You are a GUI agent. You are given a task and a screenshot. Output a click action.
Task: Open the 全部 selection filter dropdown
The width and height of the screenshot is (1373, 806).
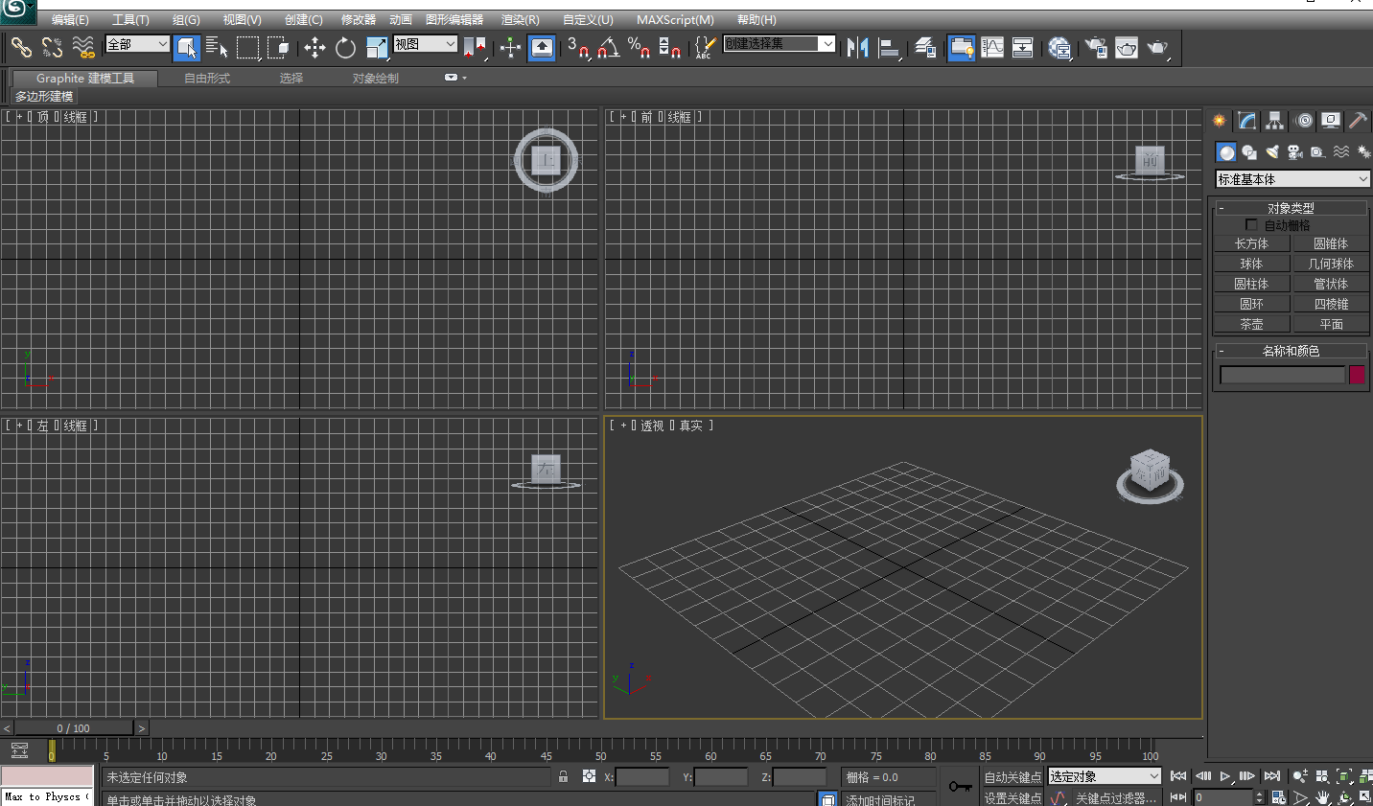pyautogui.click(x=136, y=44)
